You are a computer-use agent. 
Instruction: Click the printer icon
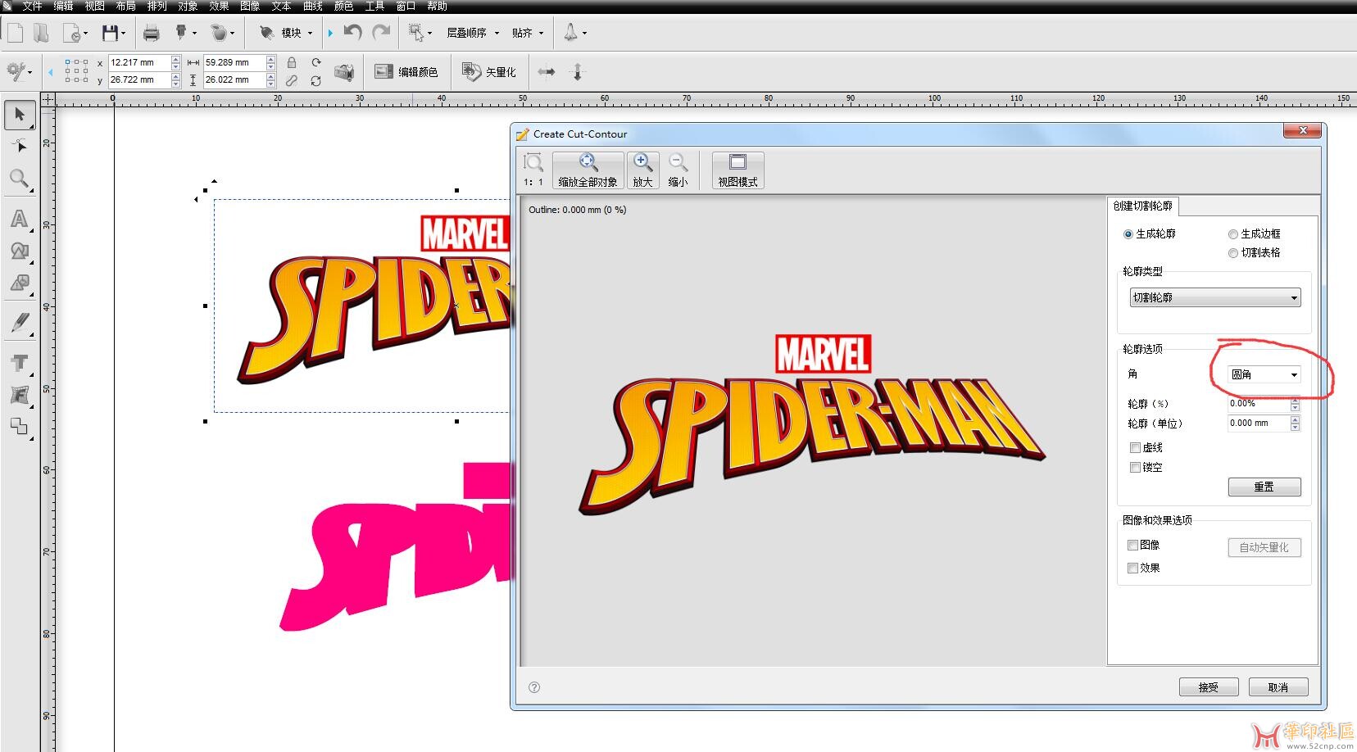[151, 33]
